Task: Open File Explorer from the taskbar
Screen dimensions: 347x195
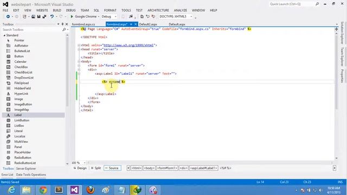Action: 27,190
